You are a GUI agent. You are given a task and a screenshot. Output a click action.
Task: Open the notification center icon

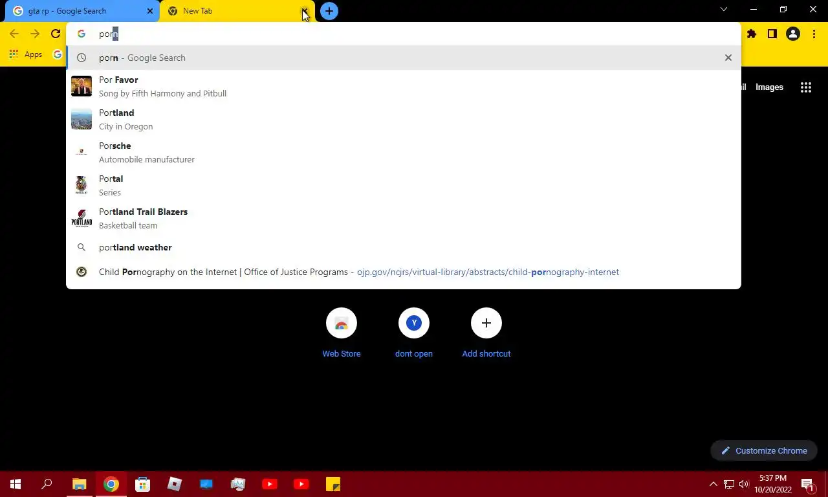(807, 484)
